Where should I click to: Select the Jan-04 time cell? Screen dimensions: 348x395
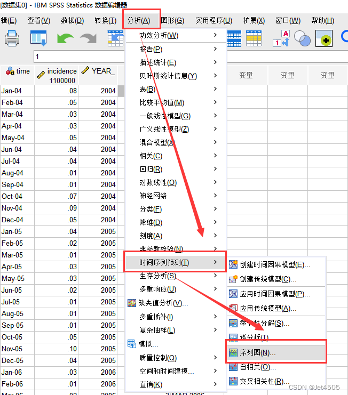coord(18,91)
